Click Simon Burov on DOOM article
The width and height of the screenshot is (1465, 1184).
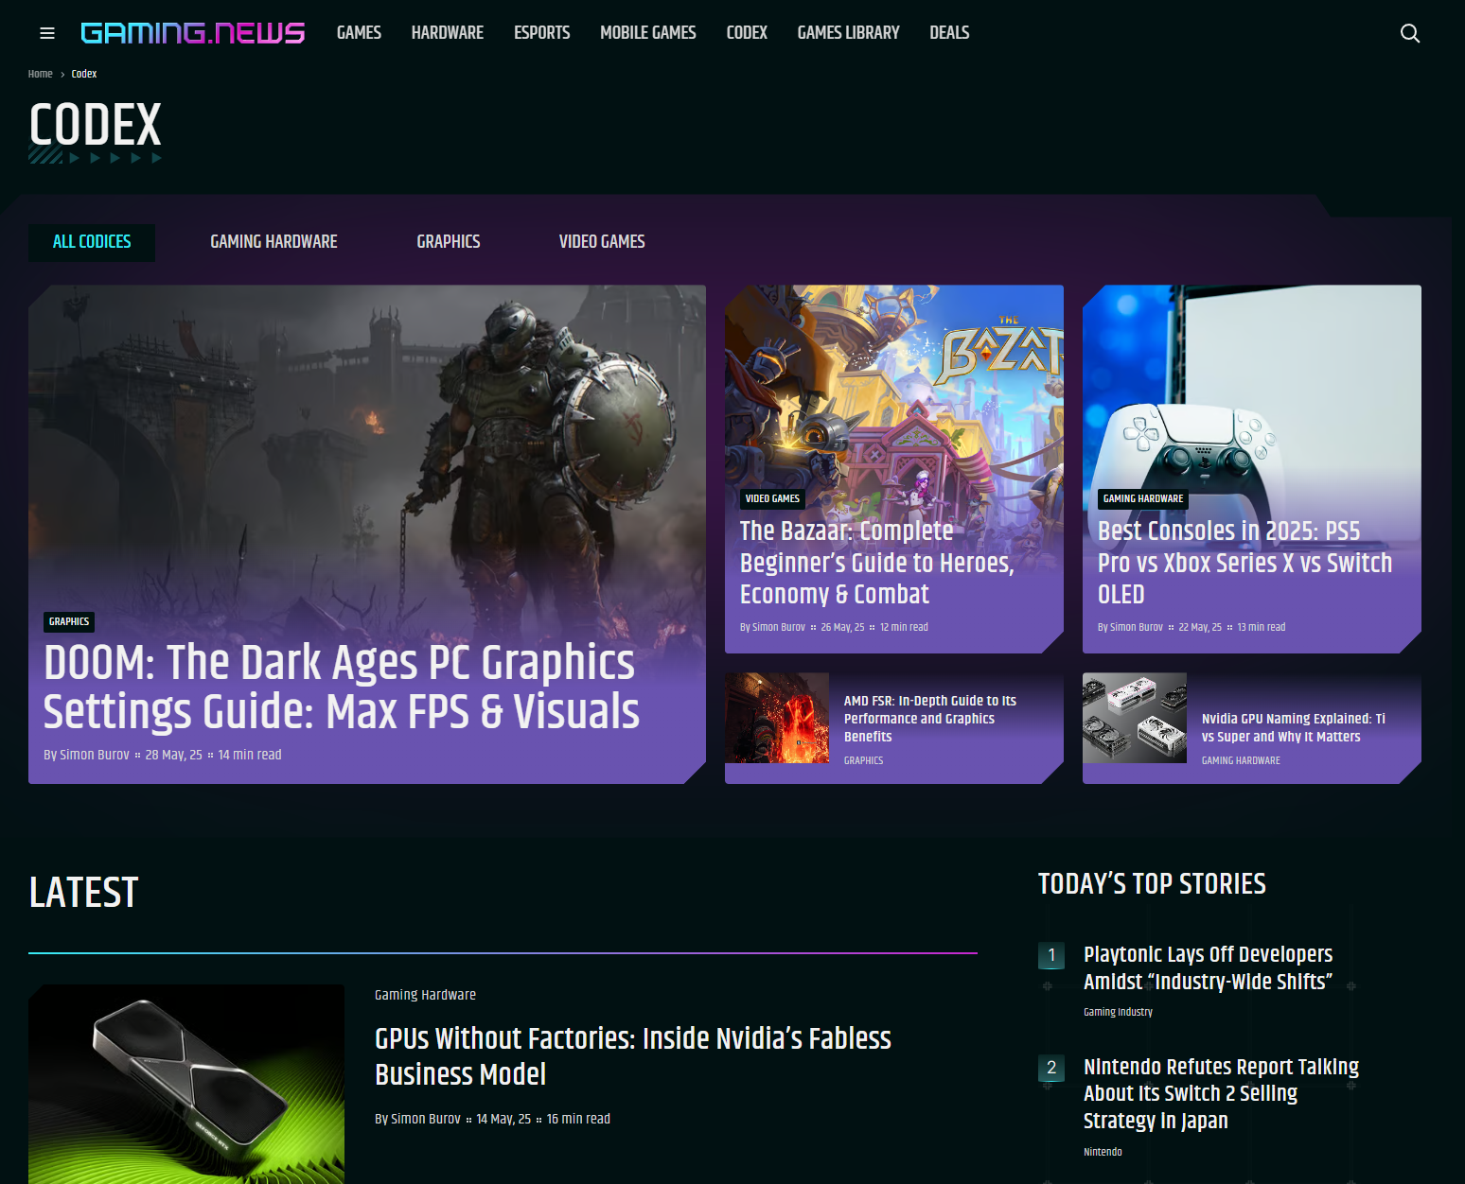click(x=94, y=755)
